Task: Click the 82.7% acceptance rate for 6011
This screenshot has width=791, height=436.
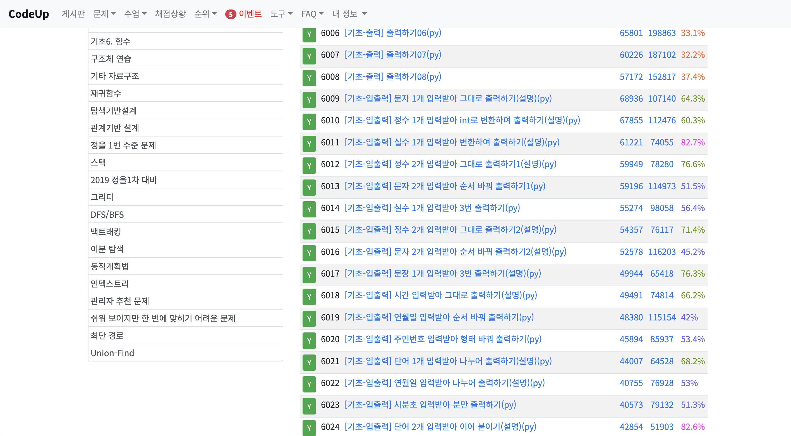Action: (692, 142)
